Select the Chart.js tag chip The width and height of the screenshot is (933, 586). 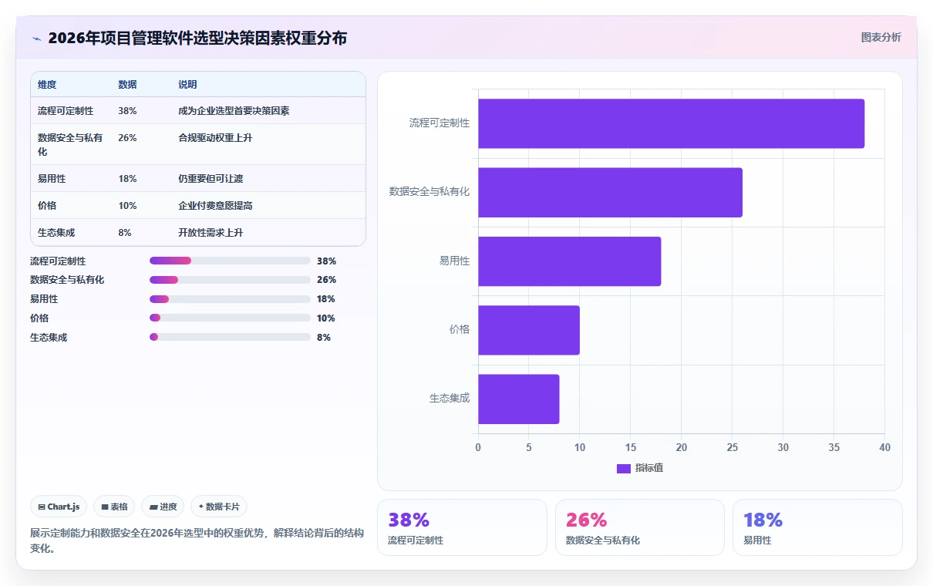[x=59, y=507]
